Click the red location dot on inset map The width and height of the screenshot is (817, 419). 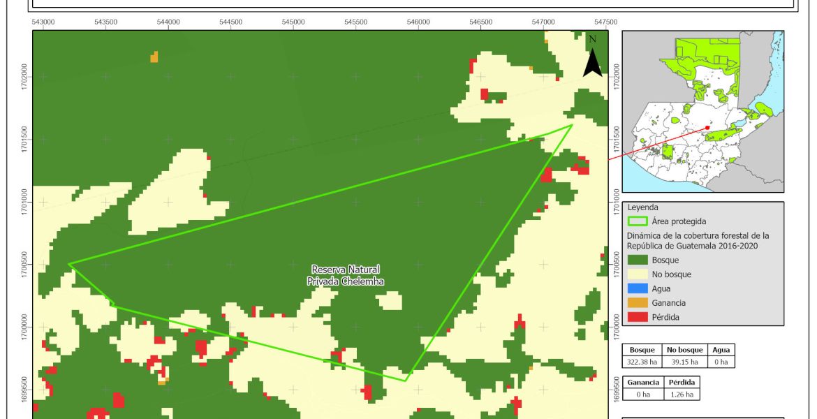point(707,128)
